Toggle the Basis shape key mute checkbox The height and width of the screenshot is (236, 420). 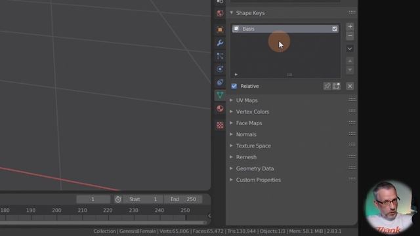335,29
